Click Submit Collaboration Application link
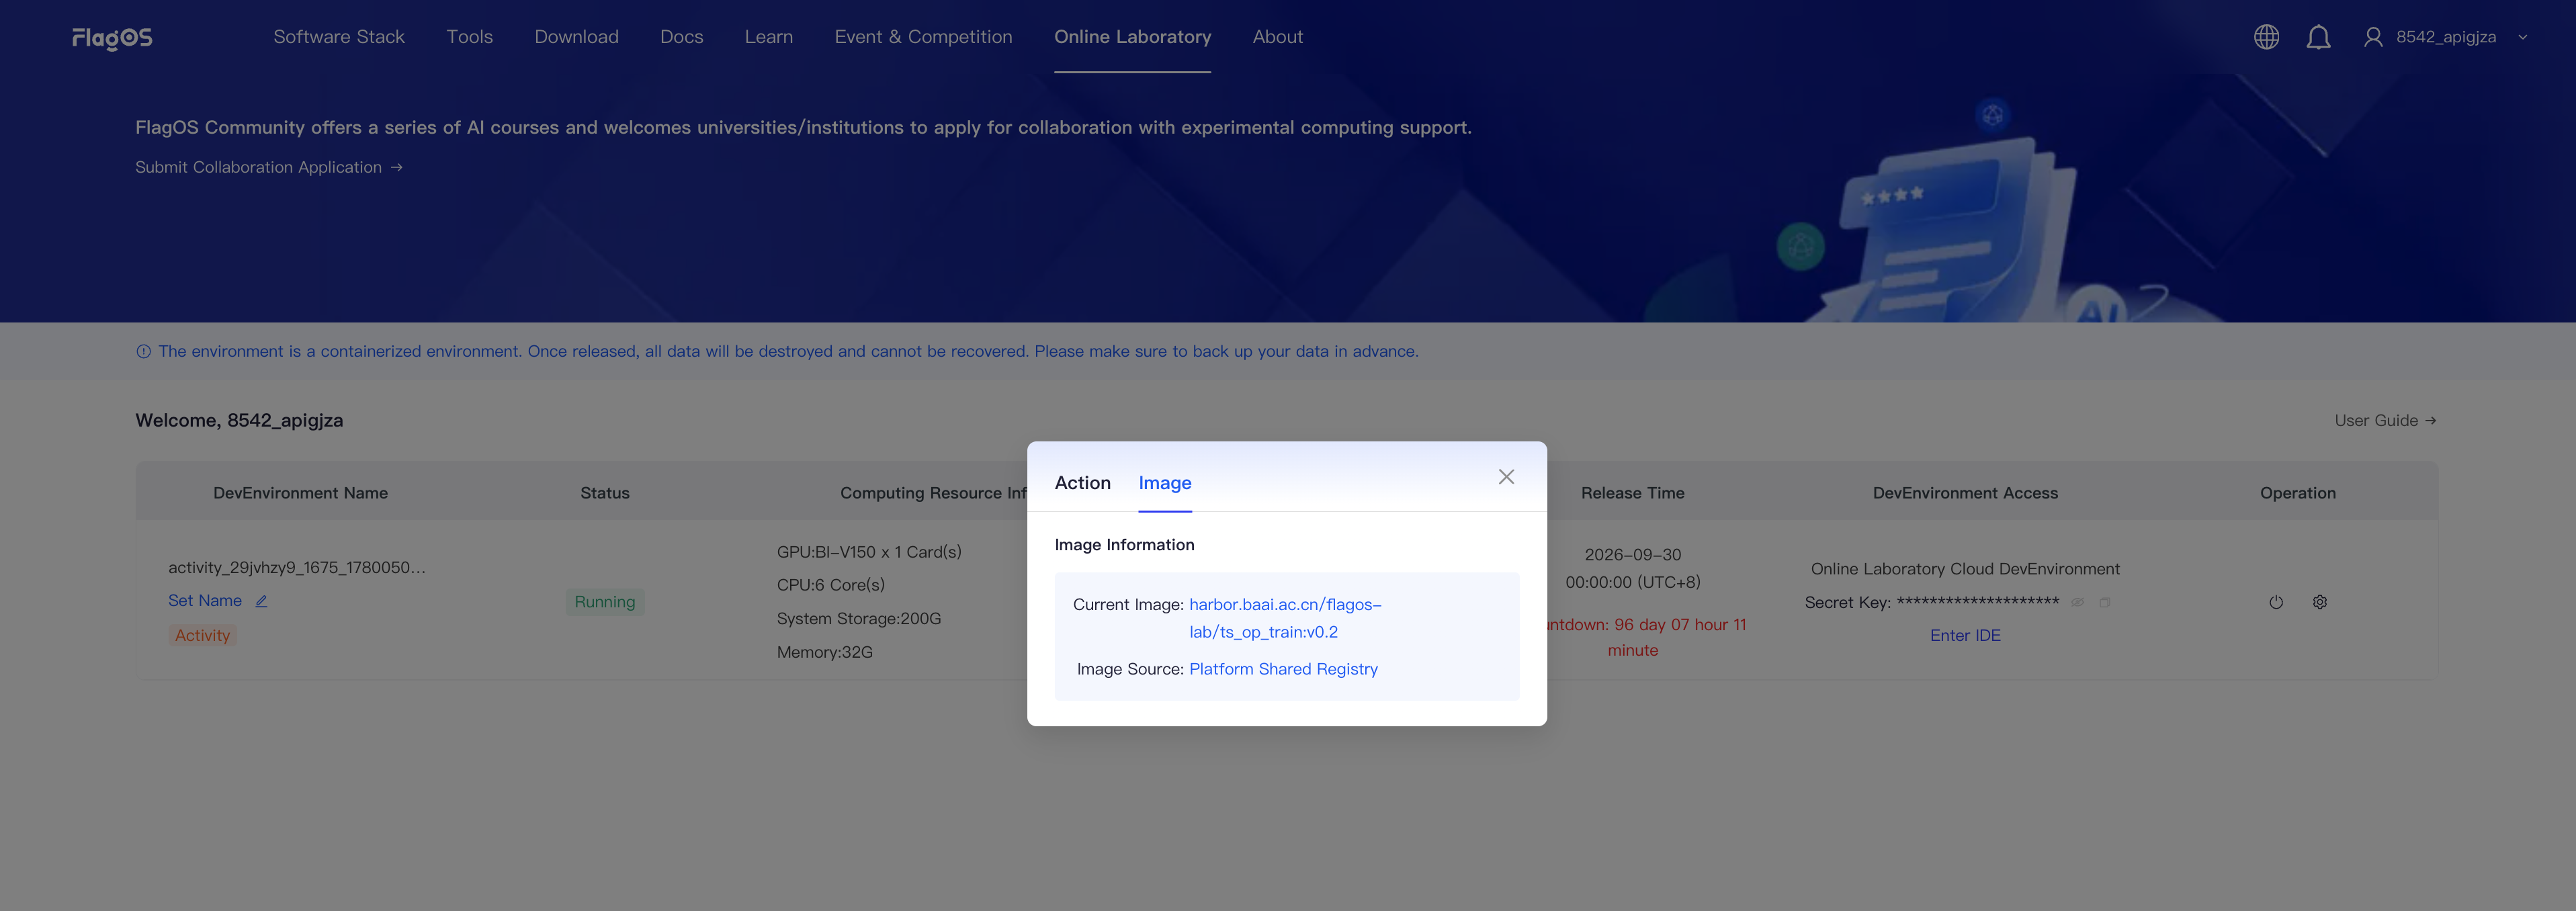The width and height of the screenshot is (2576, 911). (x=269, y=167)
